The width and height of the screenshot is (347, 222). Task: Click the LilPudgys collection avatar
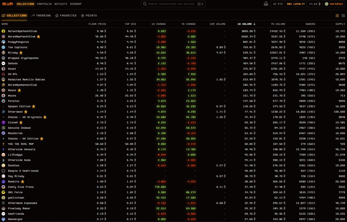click(3, 155)
